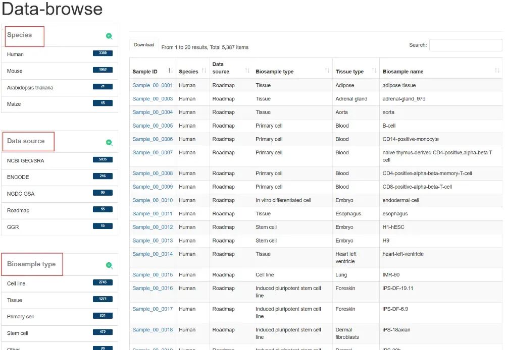Sort table by Sample ID column arrows
Screen dimensions: 505x350
click(170, 71)
